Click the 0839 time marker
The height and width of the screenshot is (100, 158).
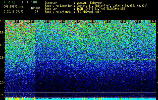tap(138, 21)
